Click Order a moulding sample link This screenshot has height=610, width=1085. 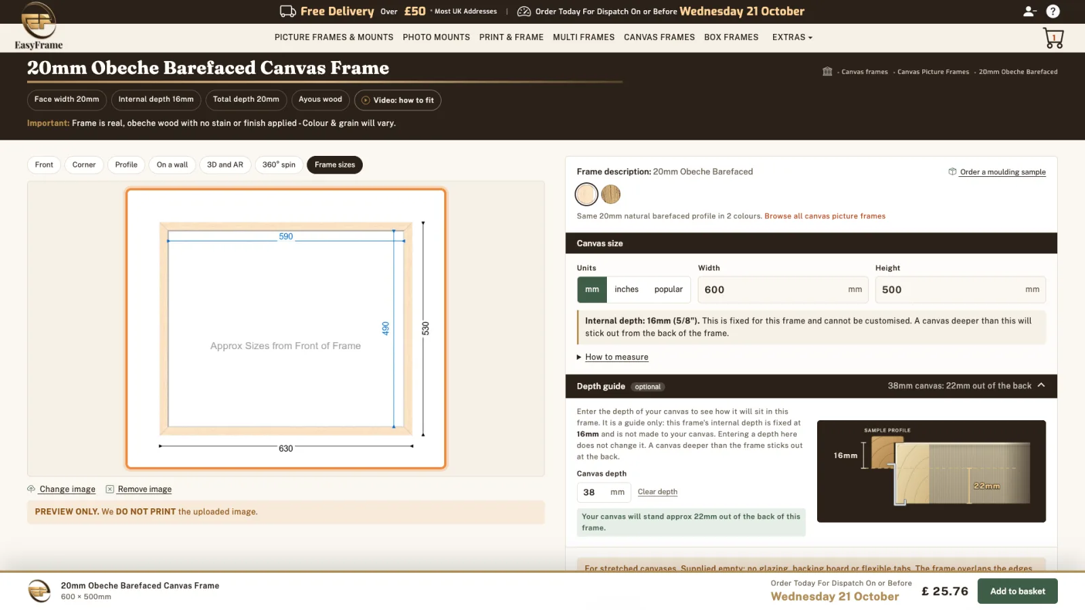pyautogui.click(x=1002, y=172)
